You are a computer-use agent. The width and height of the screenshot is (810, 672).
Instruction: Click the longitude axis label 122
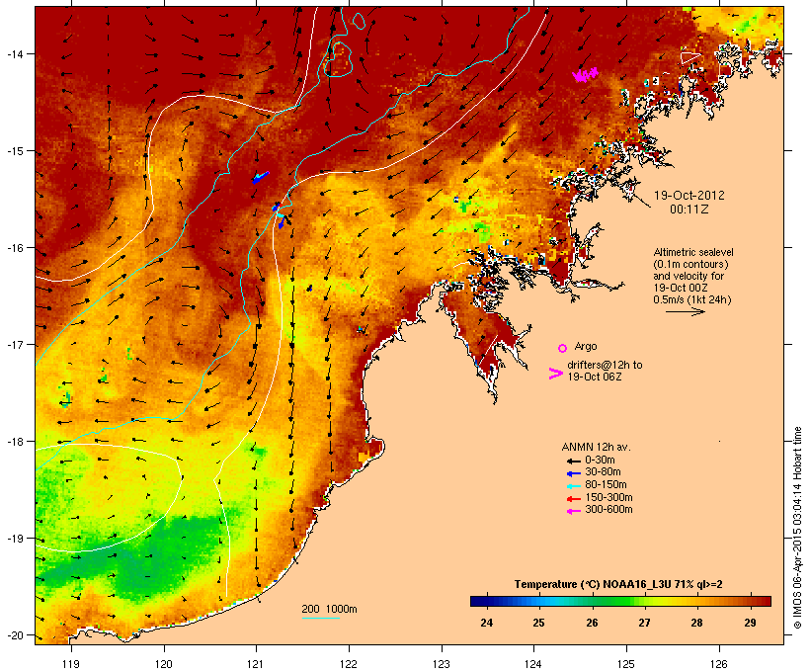[349, 664]
